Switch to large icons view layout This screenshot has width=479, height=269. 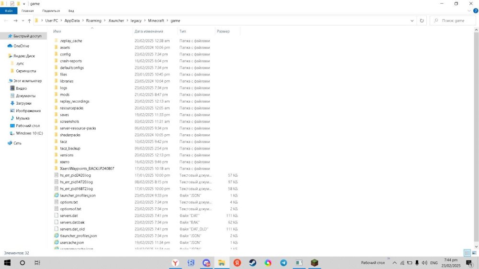[474, 253]
